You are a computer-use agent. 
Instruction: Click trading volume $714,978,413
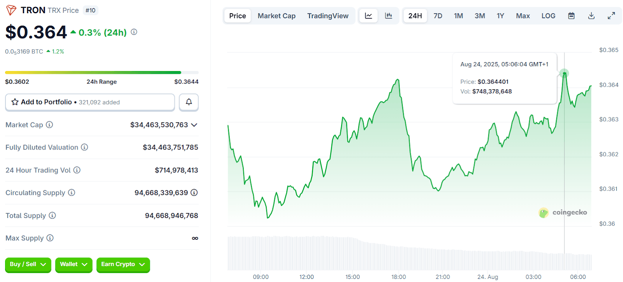tap(176, 170)
